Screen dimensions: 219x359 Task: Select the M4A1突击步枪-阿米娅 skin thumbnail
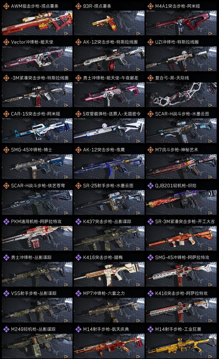(x=181, y=23)
